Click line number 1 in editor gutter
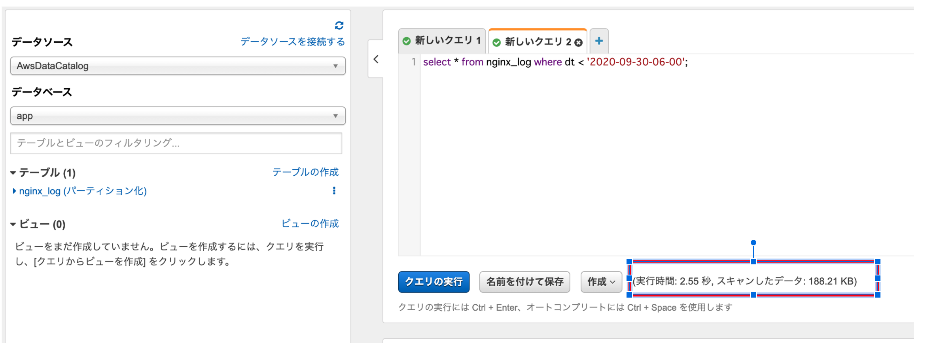 pyautogui.click(x=414, y=62)
